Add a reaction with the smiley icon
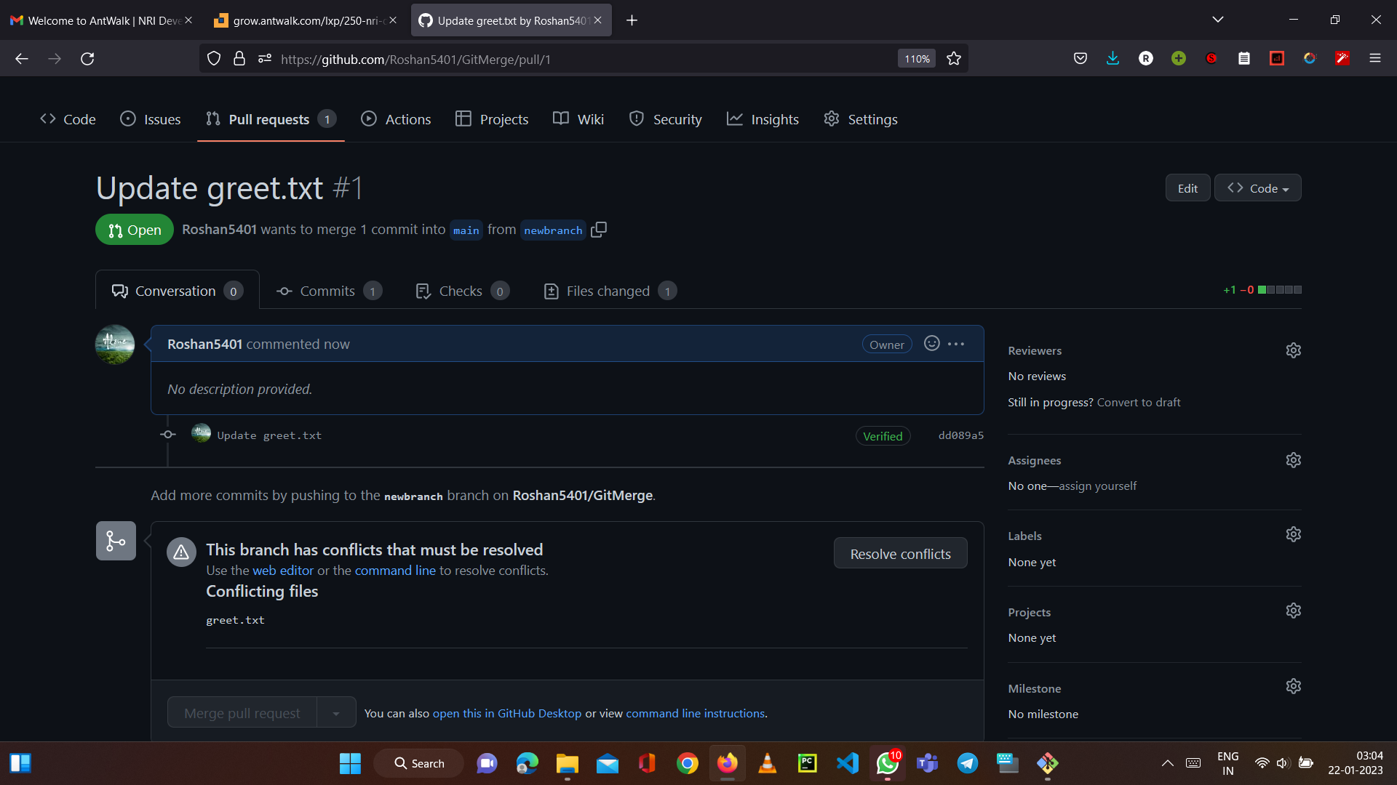The height and width of the screenshot is (785, 1397). coord(931,344)
